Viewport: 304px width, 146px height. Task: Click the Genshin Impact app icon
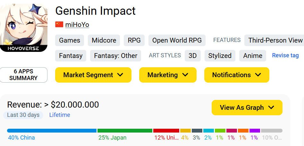(x=24, y=28)
